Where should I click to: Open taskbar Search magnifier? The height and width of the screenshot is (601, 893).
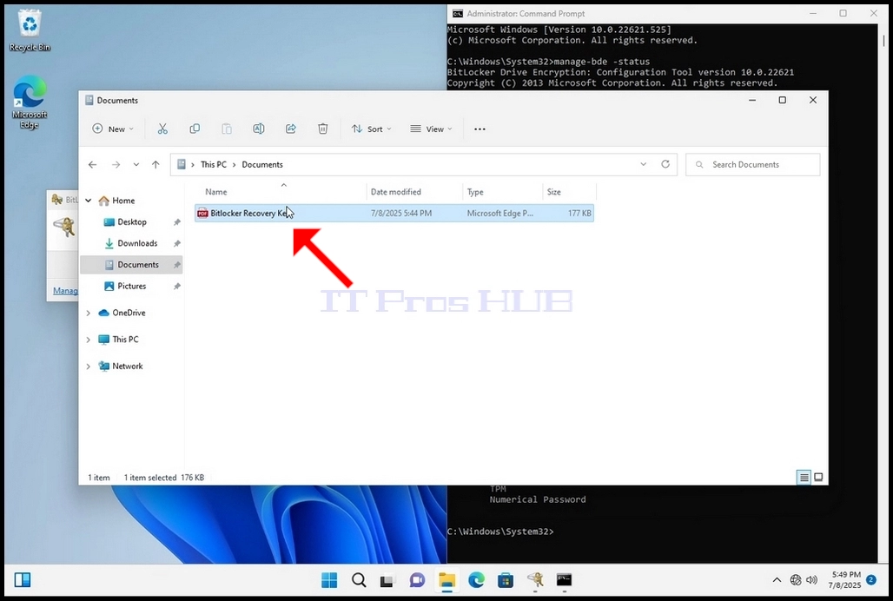tap(359, 580)
